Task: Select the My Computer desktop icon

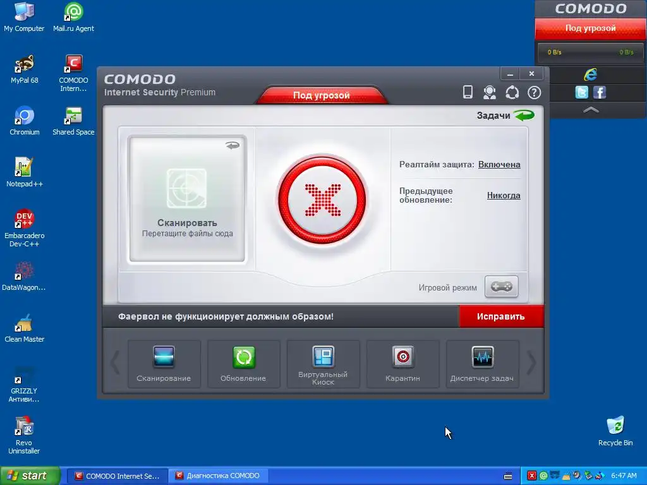Action: point(24,17)
